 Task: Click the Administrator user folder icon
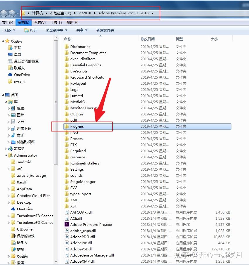coord(10,155)
